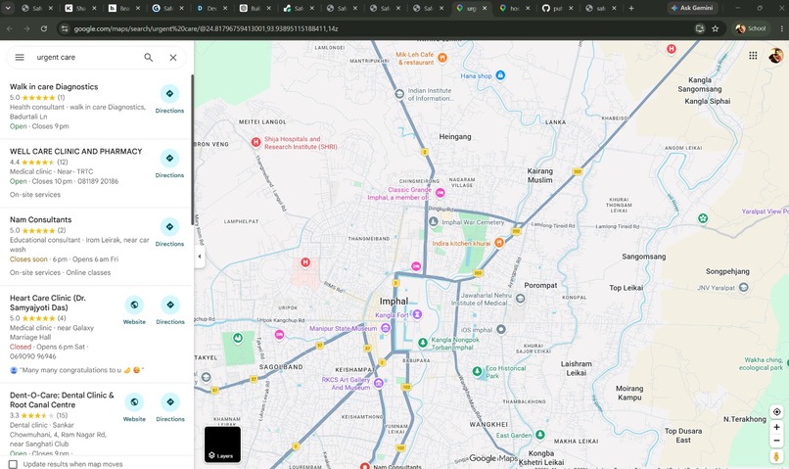This screenshot has height=469, width=789.
Task: Click the East Garden marker
Action: (x=540, y=435)
